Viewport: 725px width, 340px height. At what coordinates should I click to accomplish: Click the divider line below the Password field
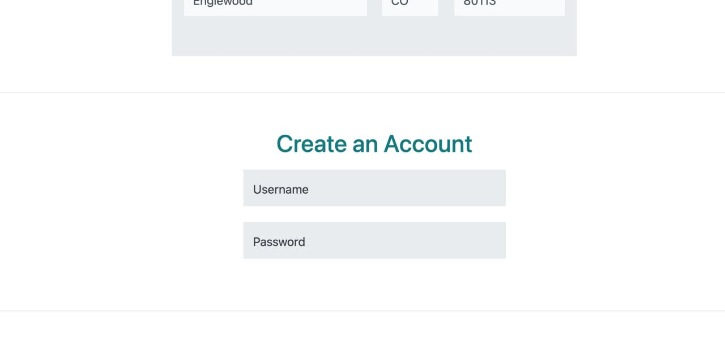(x=362, y=311)
